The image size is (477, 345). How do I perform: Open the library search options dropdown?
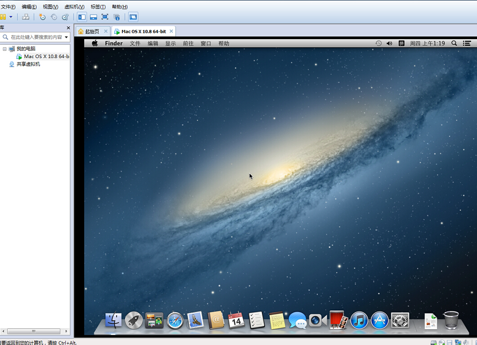(66, 37)
